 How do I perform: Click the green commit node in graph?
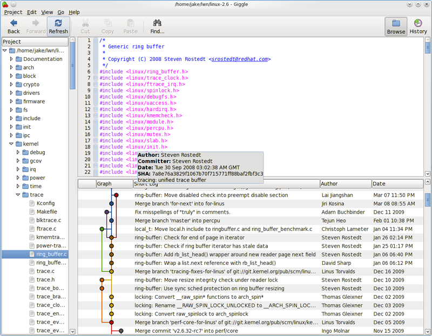click(x=102, y=229)
